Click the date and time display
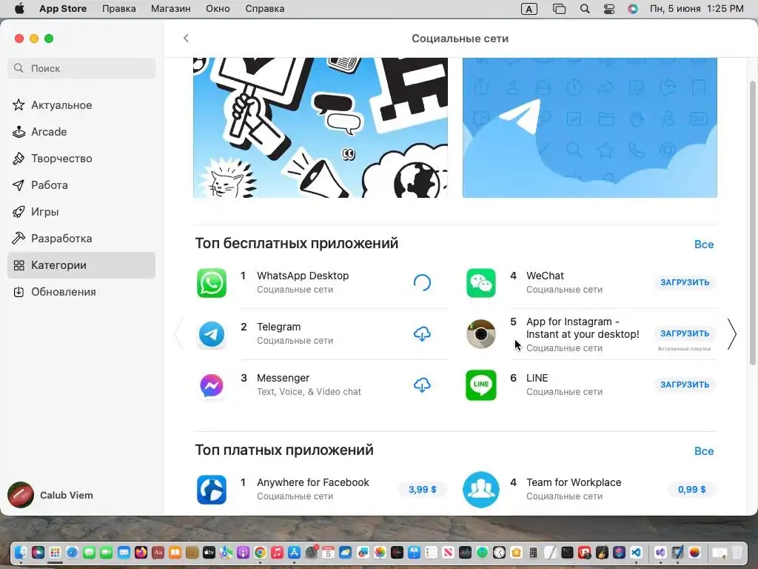 (x=697, y=9)
